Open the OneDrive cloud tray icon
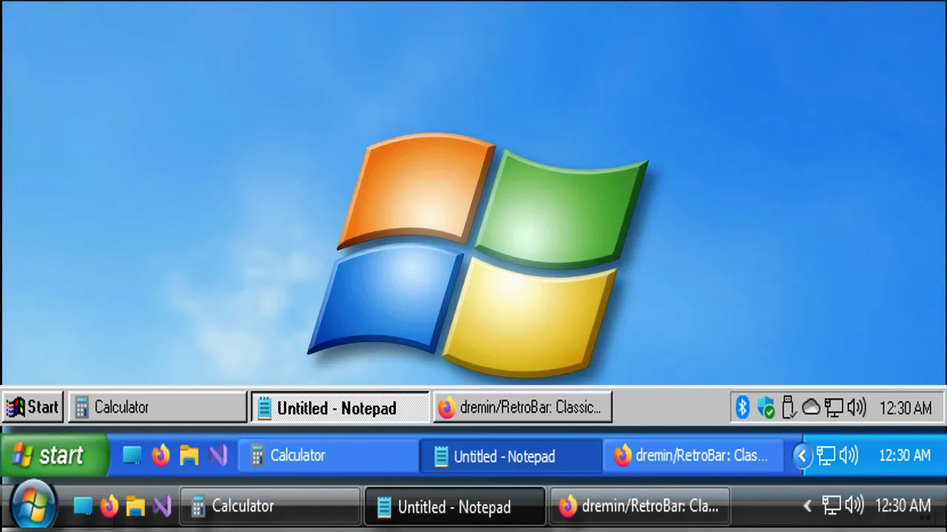The image size is (947, 532). (x=811, y=407)
